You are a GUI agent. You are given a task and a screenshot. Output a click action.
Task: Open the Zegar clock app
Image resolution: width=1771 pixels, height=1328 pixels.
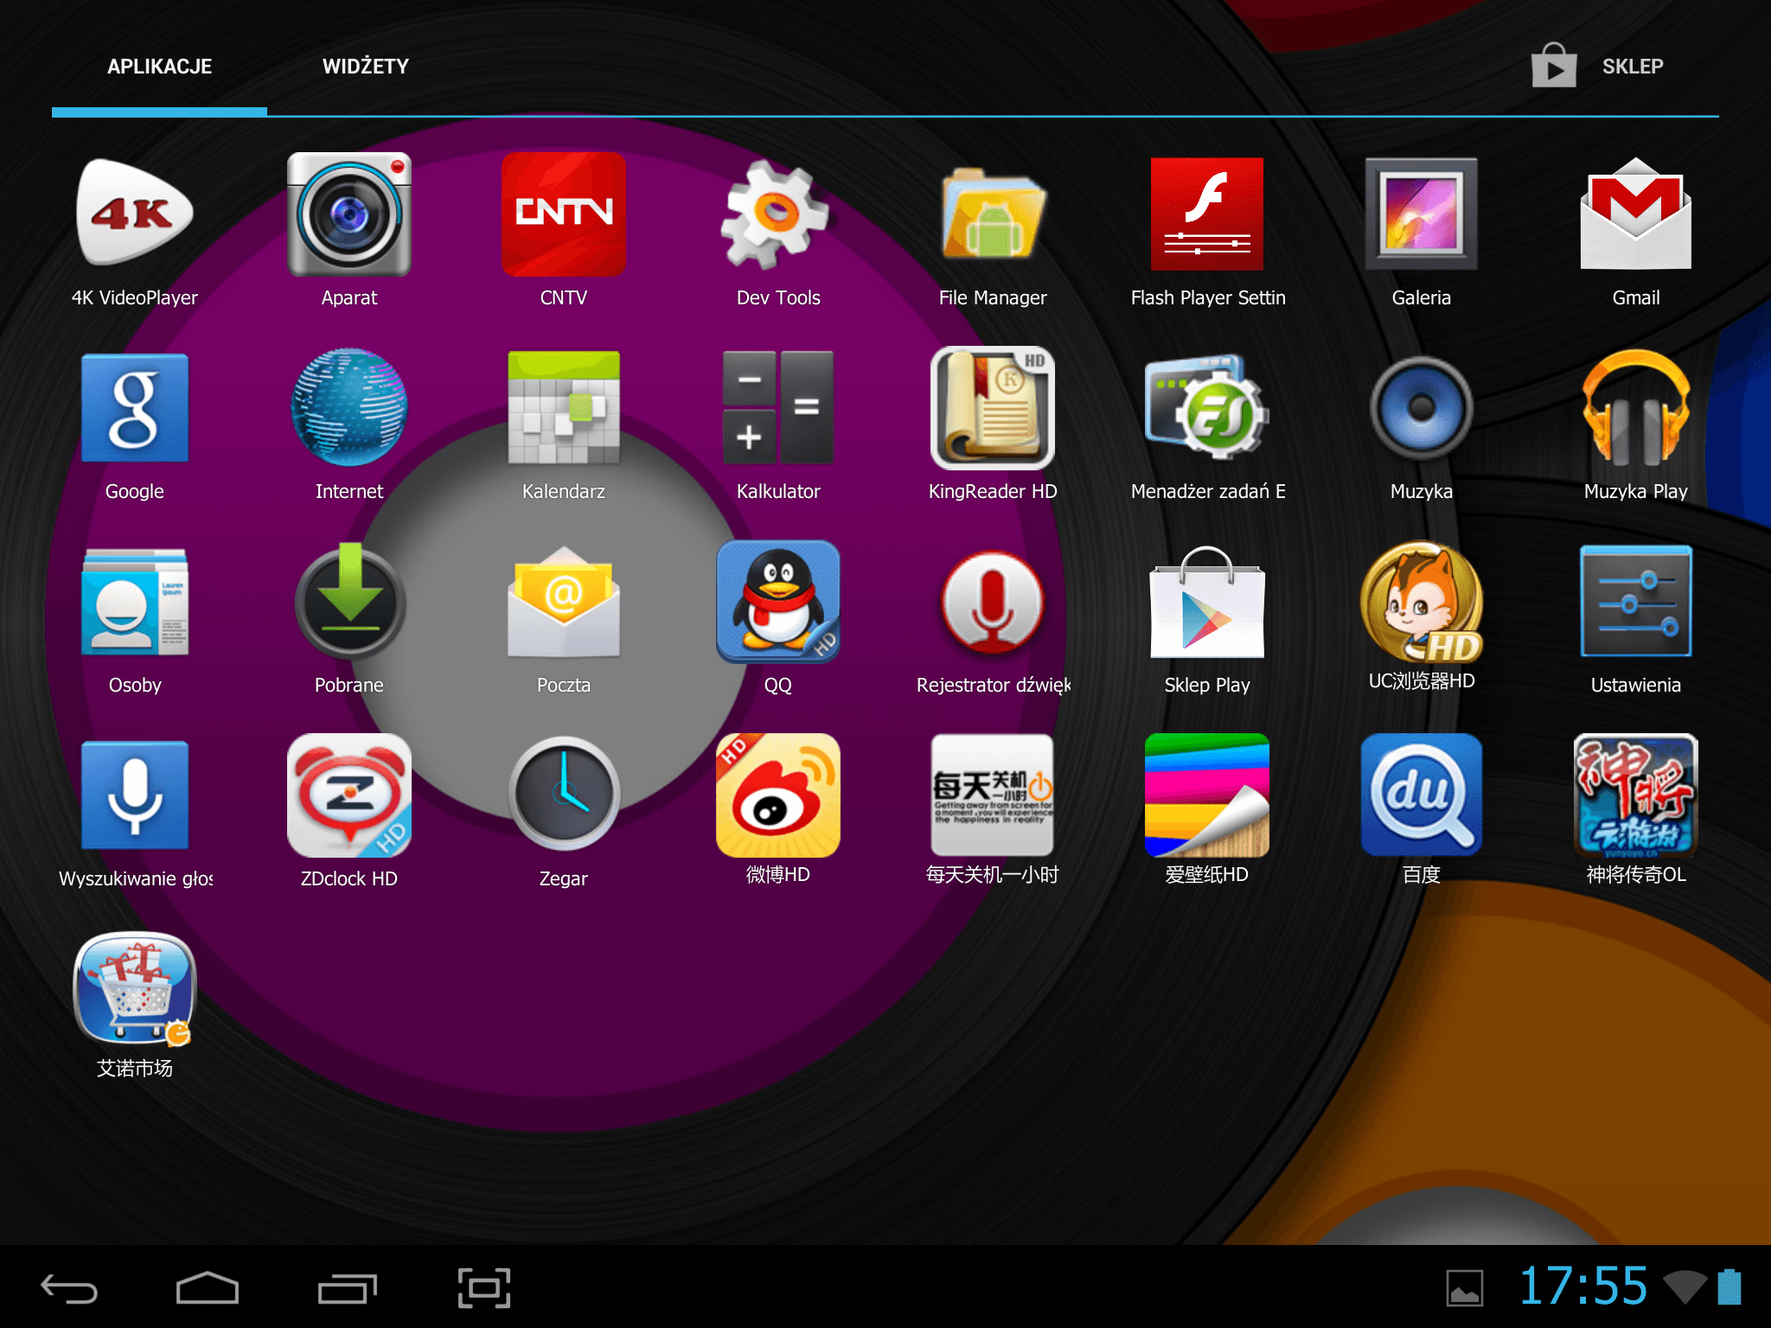click(564, 795)
